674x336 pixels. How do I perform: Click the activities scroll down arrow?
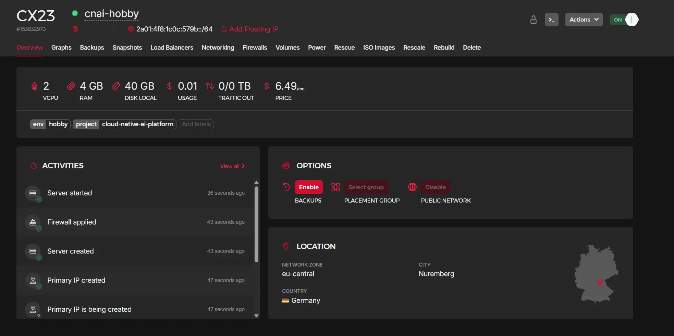coord(256,316)
